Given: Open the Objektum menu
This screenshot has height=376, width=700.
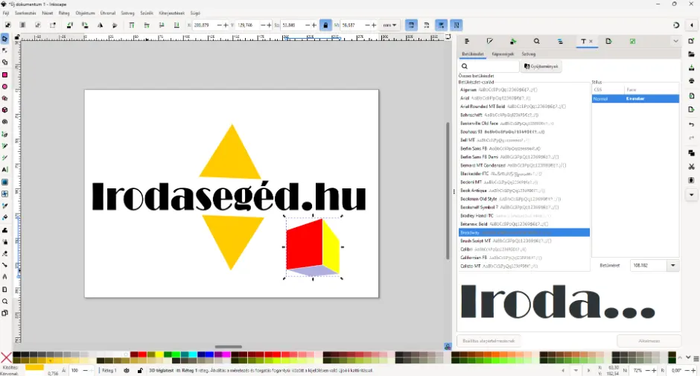Looking at the screenshot, I should click(x=85, y=13).
